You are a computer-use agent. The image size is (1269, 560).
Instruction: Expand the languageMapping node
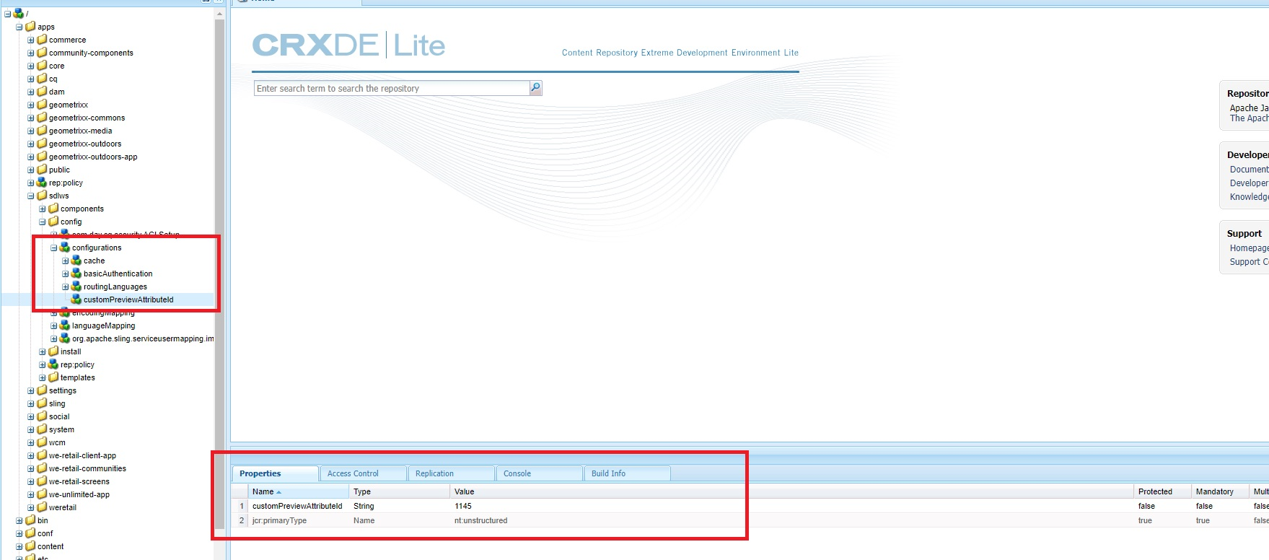[x=54, y=326]
